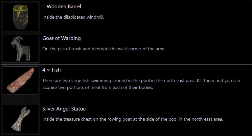Viewport: 252px width, 136px height.
Task: Select the "4 × Fish" item title
Action: point(52,70)
